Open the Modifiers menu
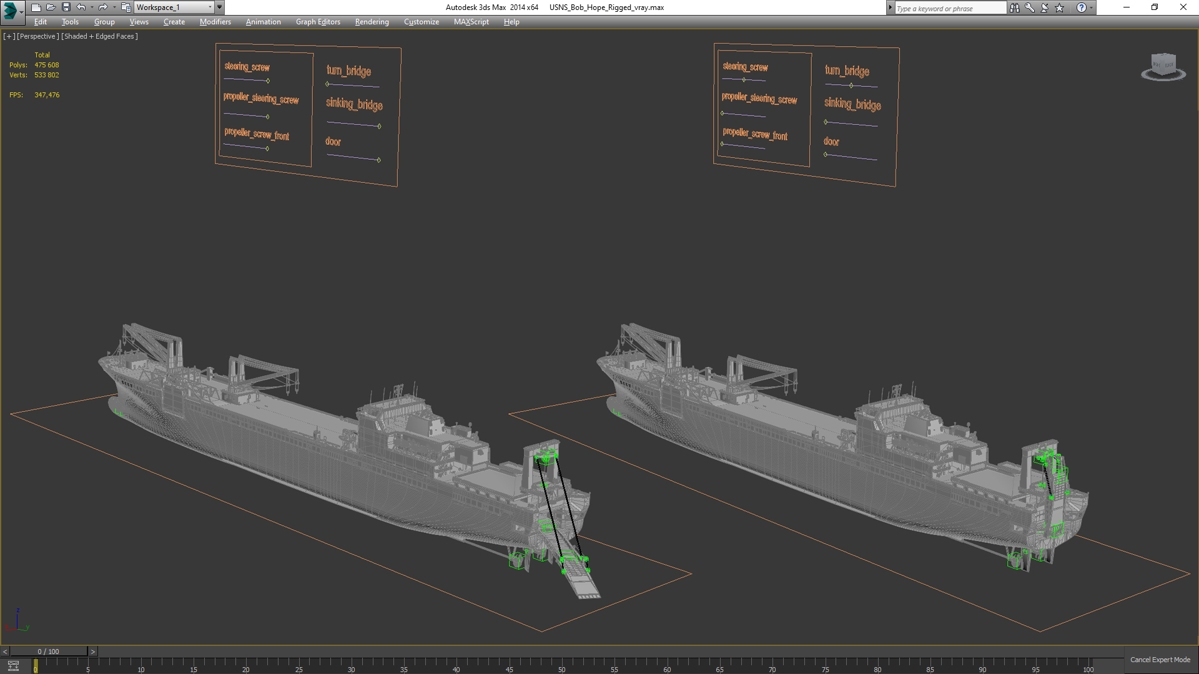 pyautogui.click(x=215, y=22)
